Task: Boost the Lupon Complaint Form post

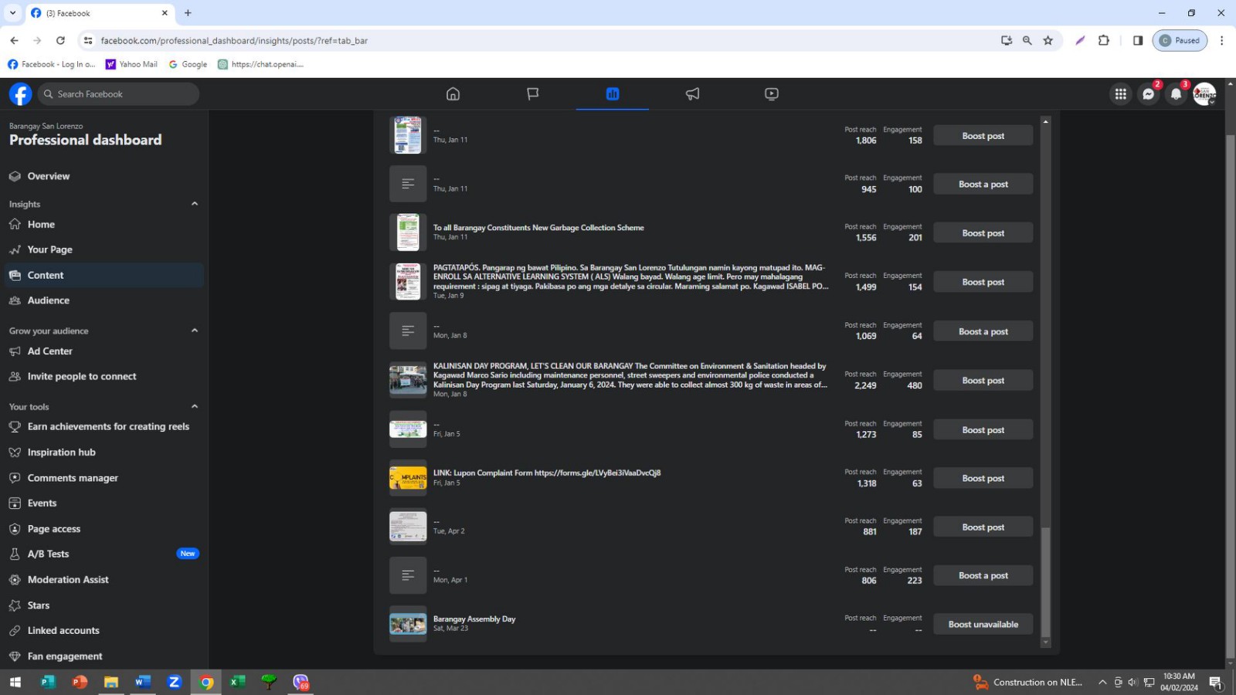Action: [983, 478]
